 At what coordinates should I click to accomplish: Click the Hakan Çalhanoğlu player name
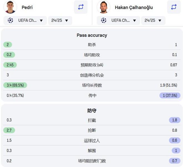click(x=134, y=7)
